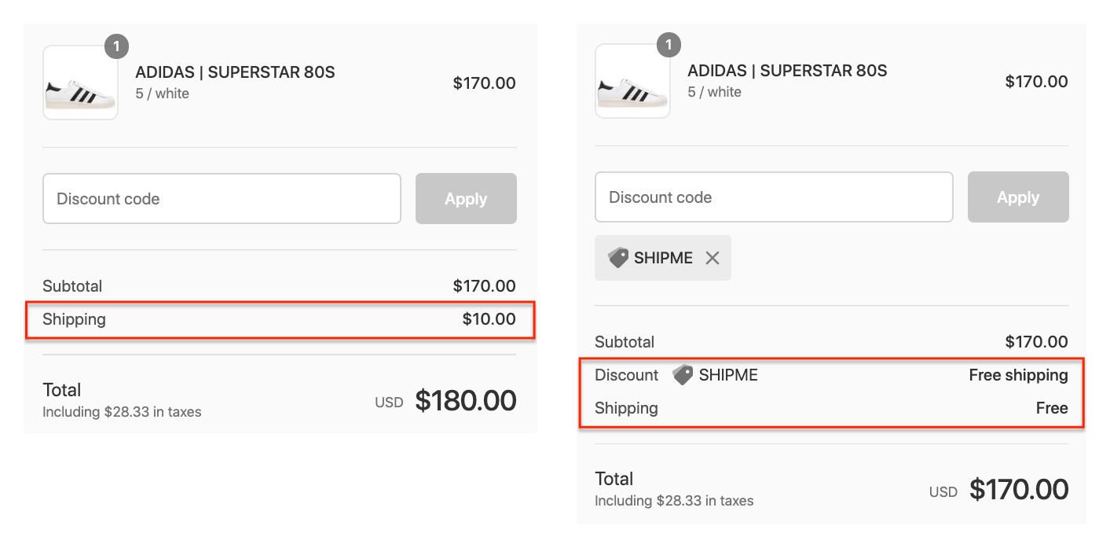Select the ADIDAS SUPERSTAR 80S title on the left
1110x548 pixels.
click(x=236, y=72)
